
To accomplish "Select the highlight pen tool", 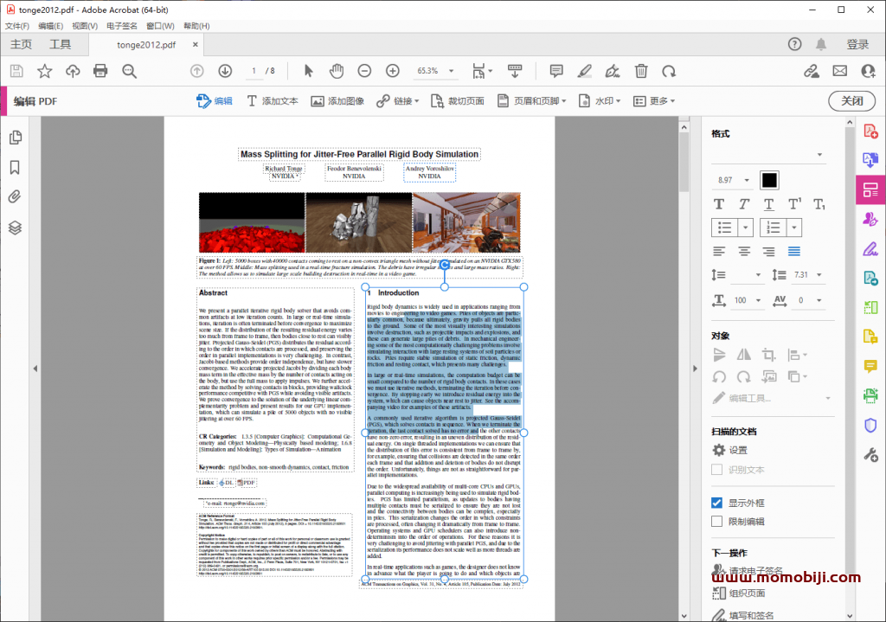I will 584,71.
